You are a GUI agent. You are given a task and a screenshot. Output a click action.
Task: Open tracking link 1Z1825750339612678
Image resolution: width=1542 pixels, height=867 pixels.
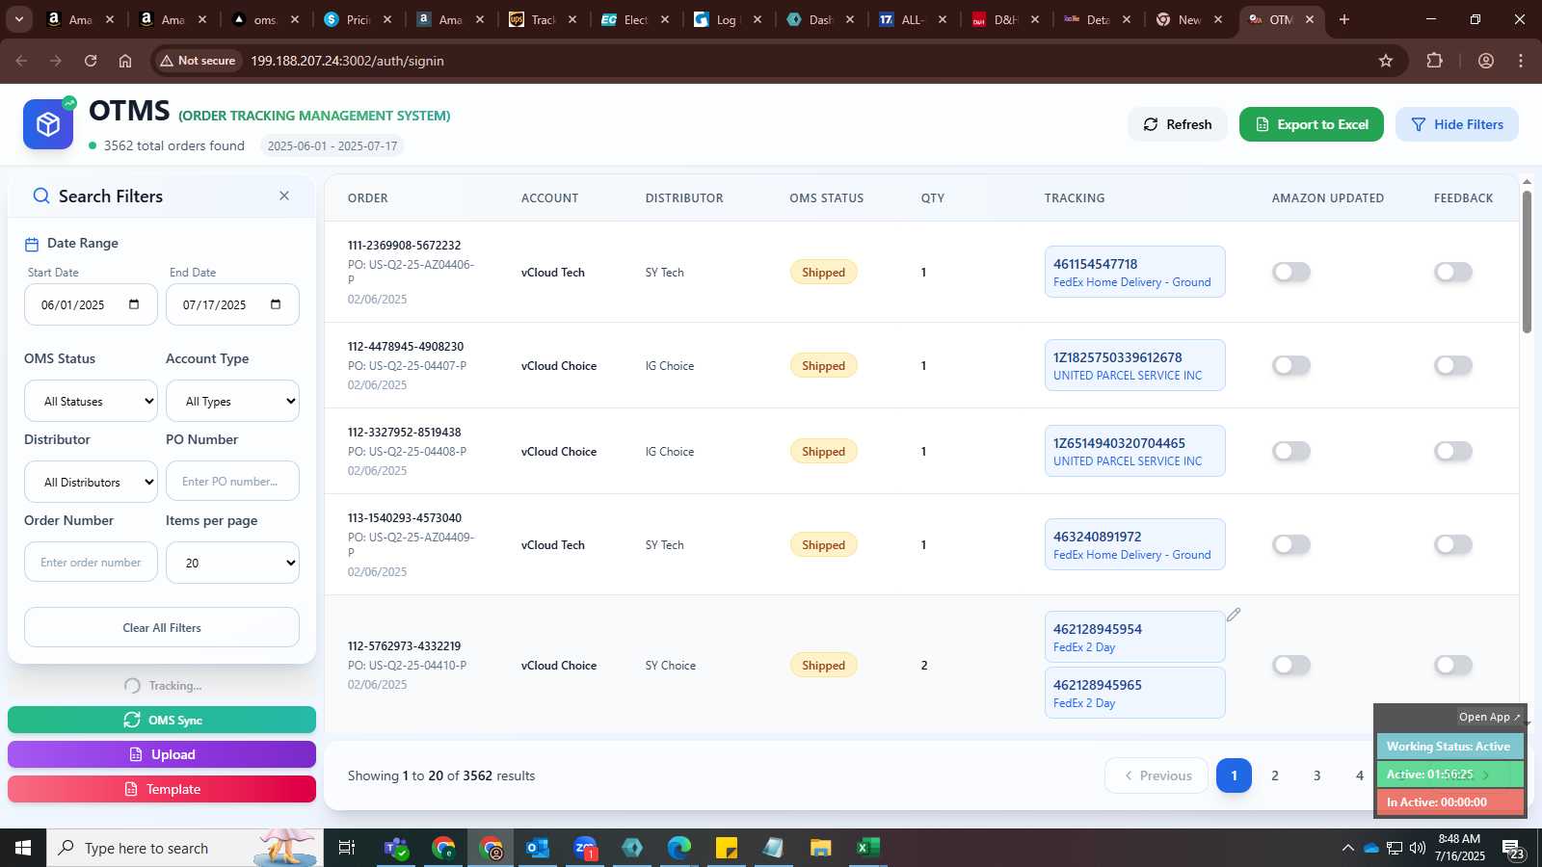[1118, 357]
